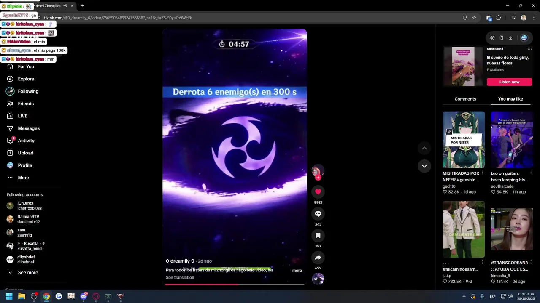
Task: Open File Explorer from the taskbar
Action: tap(22, 296)
